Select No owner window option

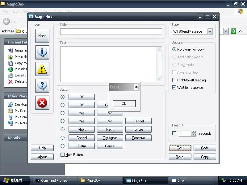click(174, 49)
